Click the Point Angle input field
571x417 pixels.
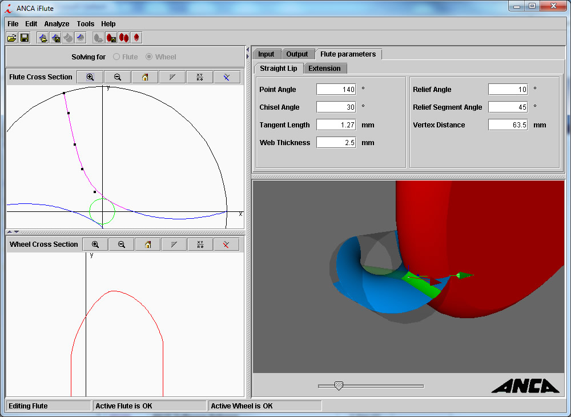(x=336, y=90)
